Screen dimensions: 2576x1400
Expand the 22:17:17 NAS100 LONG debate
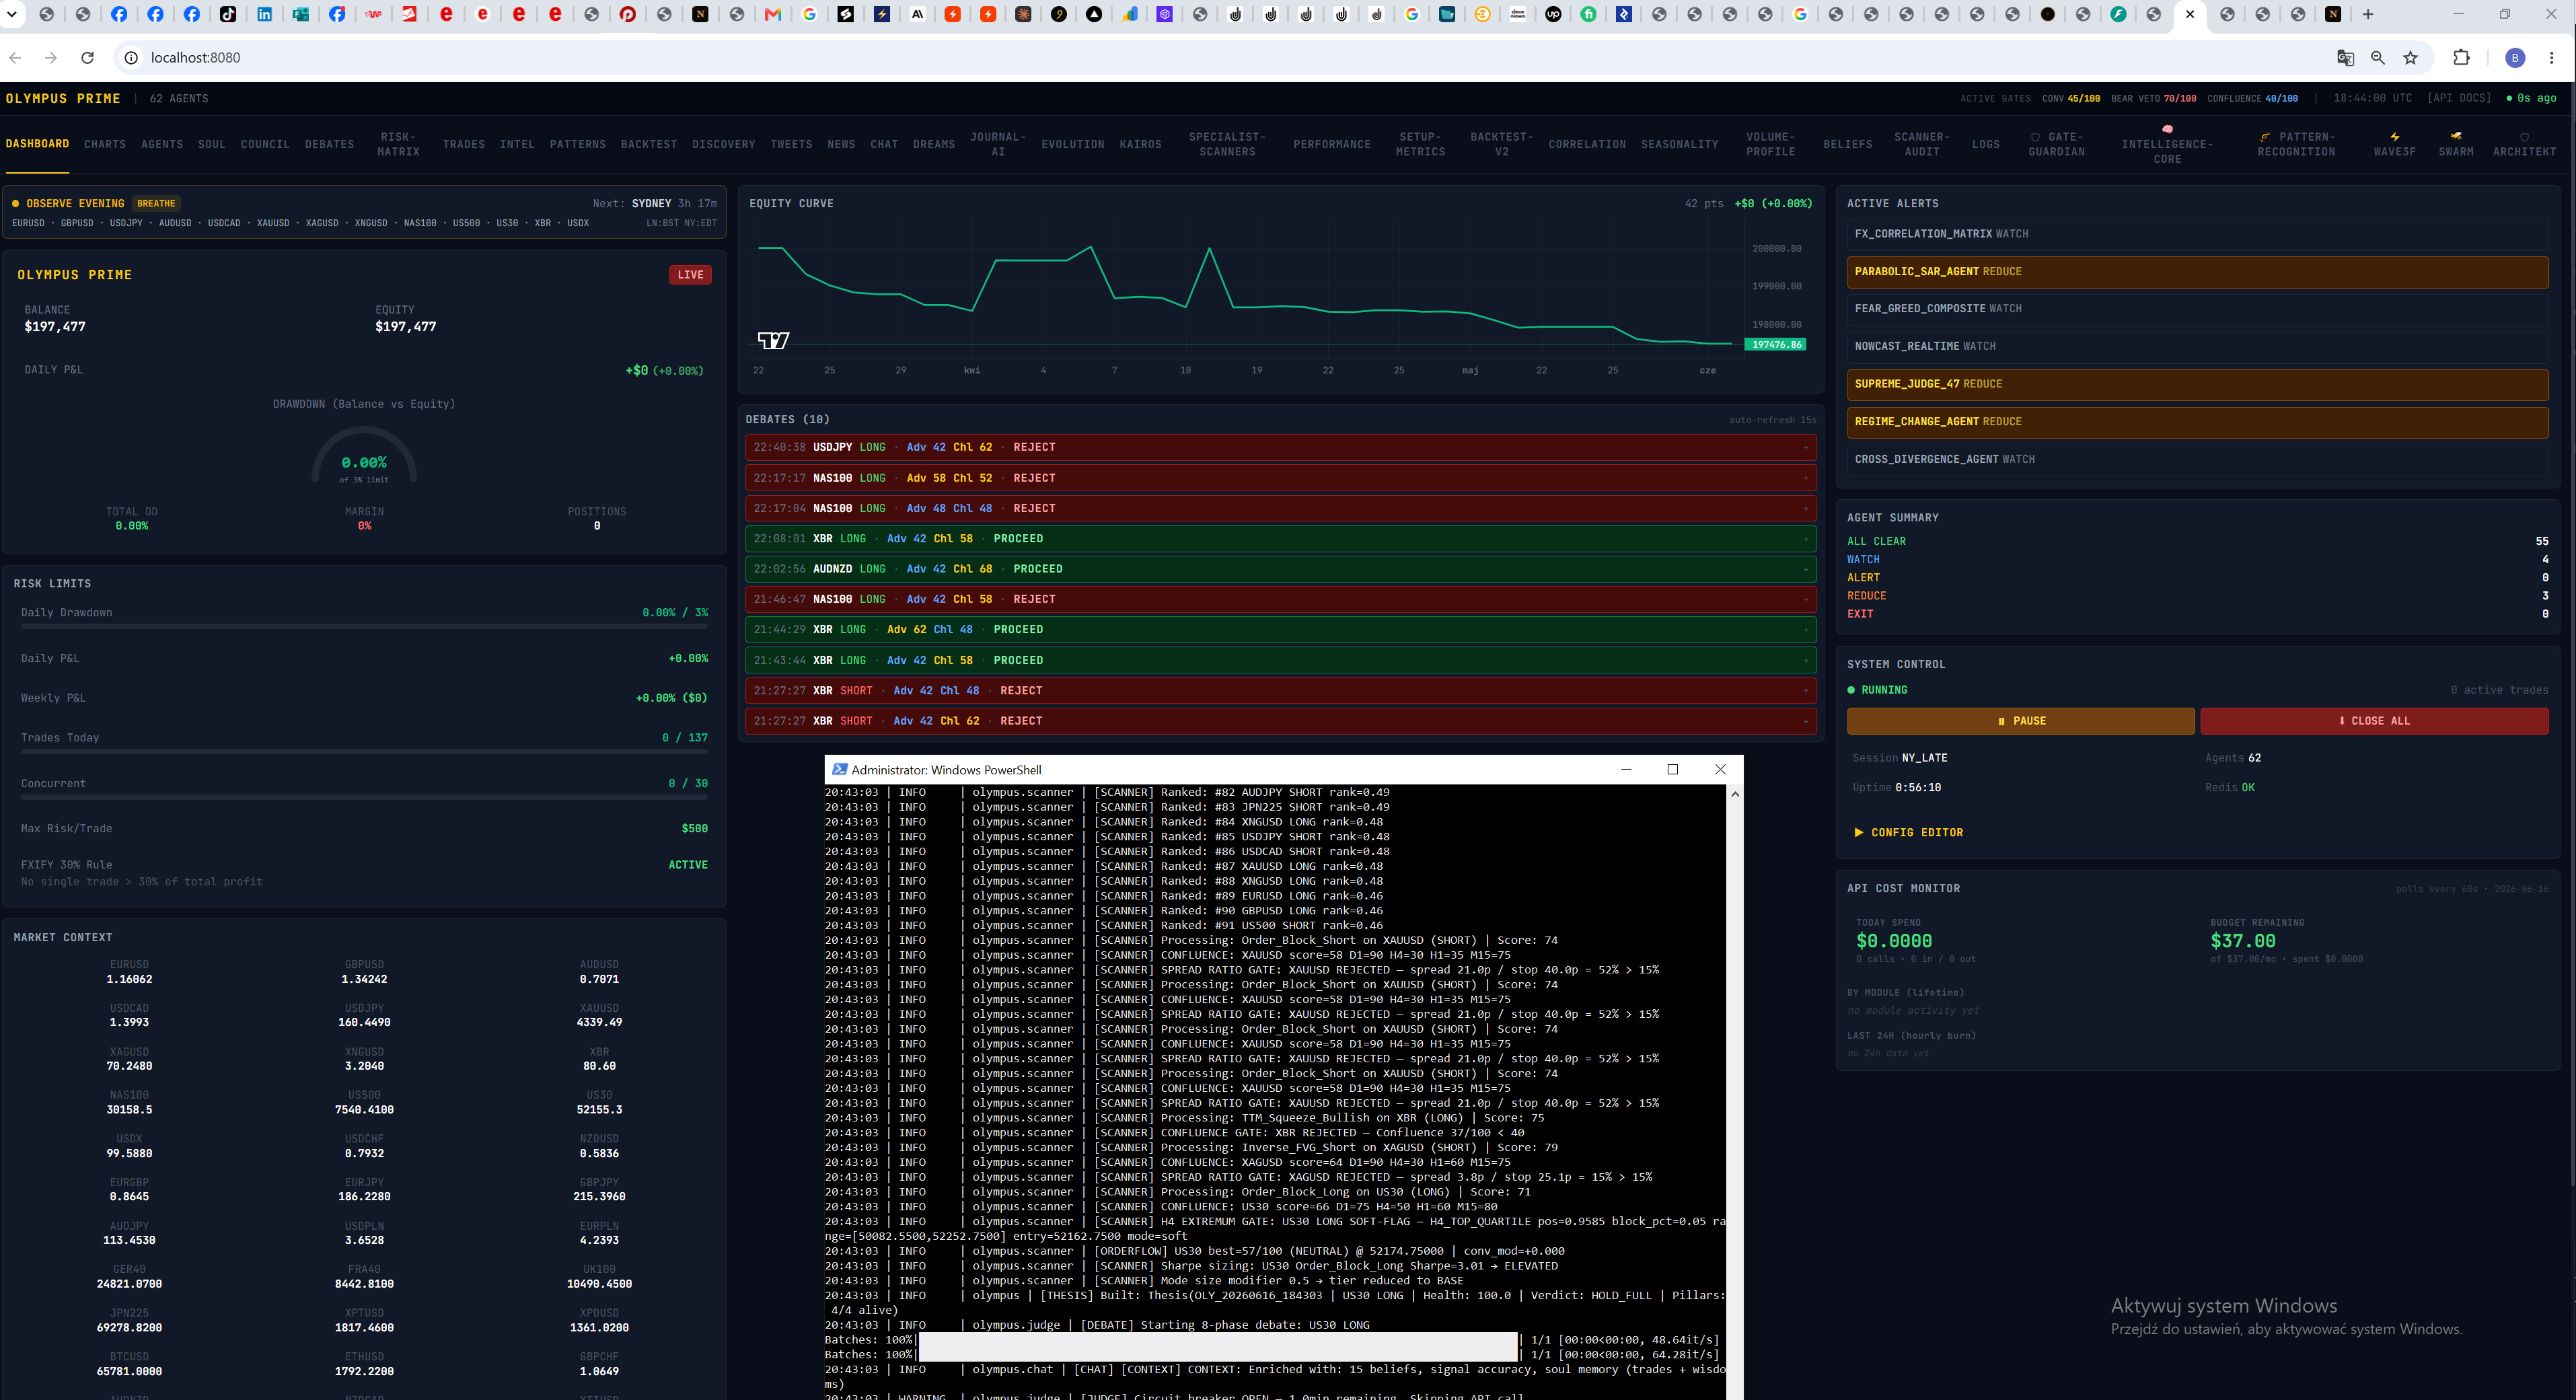click(x=1281, y=478)
